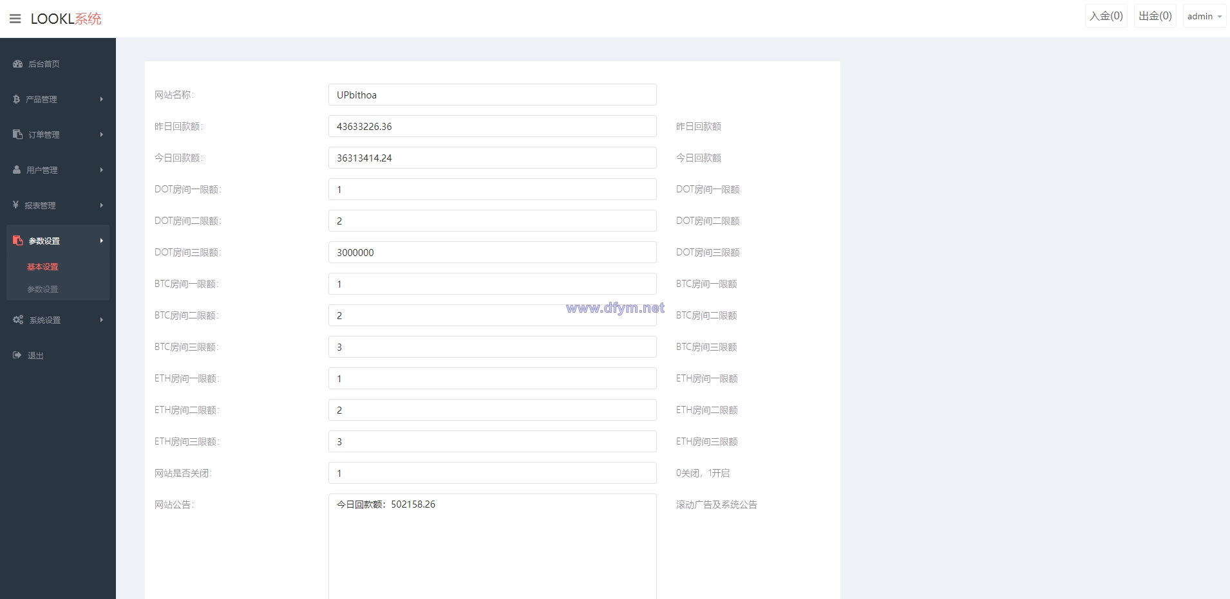Toggle the hamburger sidebar menu icon
The height and width of the screenshot is (599, 1230).
pos(15,19)
